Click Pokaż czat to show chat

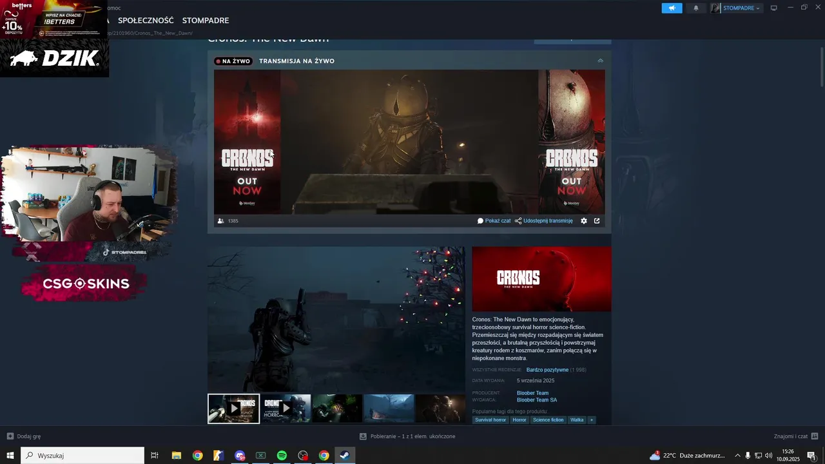pos(498,220)
